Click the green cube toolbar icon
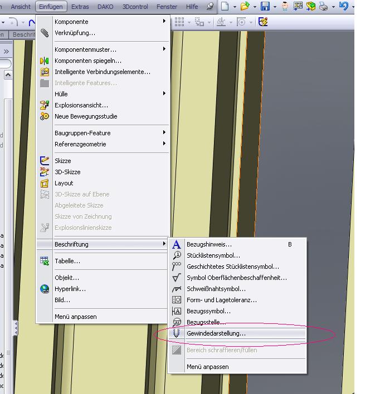The image size is (380, 394). click(311, 6)
